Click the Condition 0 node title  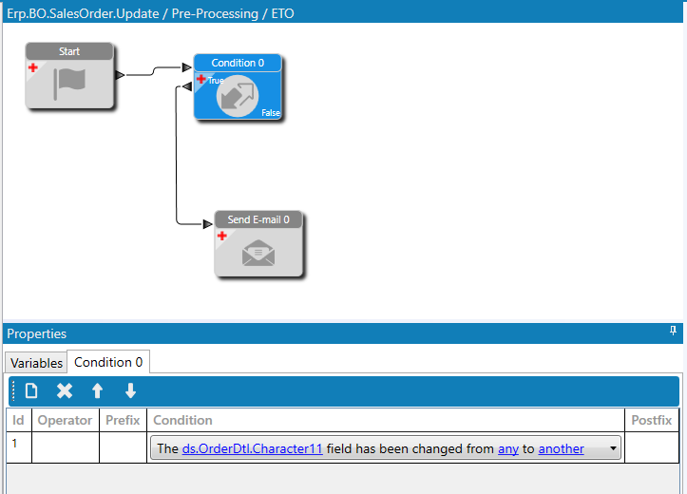[x=238, y=63]
